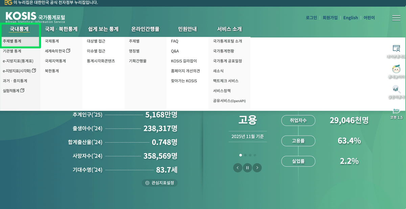Select the fourth slide dot indicator

coord(255,155)
